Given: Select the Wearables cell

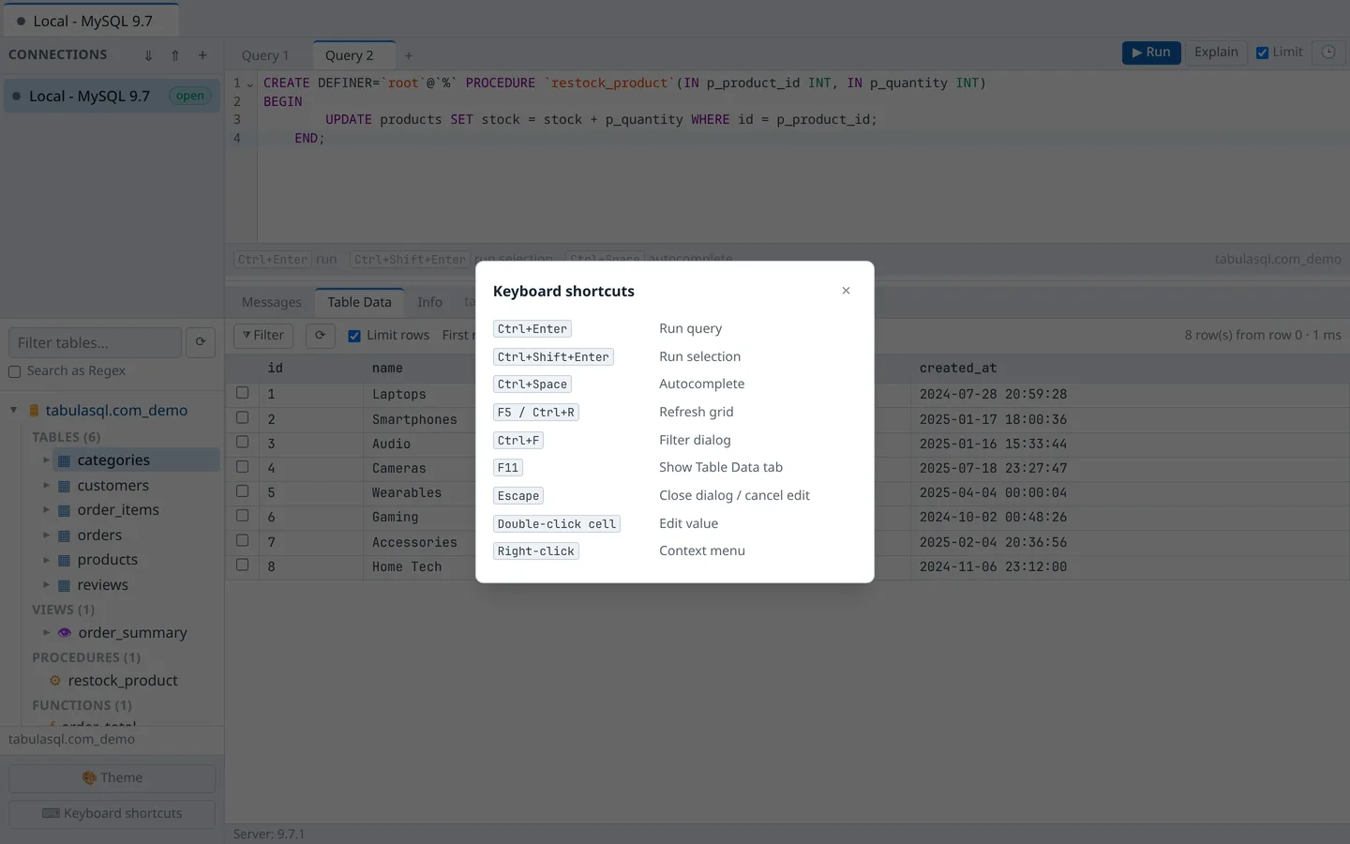Looking at the screenshot, I should (407, 492).
